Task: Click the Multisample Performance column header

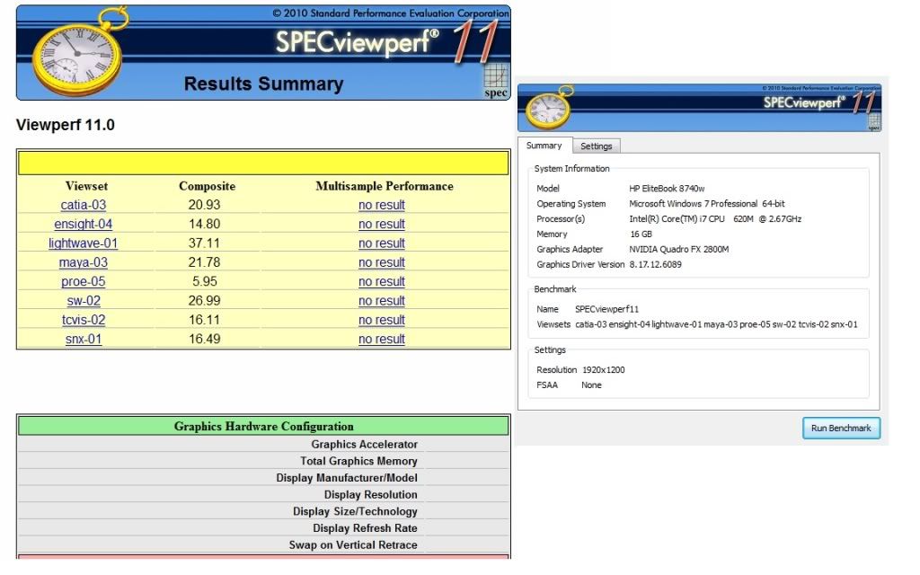Action: [385, 186]
